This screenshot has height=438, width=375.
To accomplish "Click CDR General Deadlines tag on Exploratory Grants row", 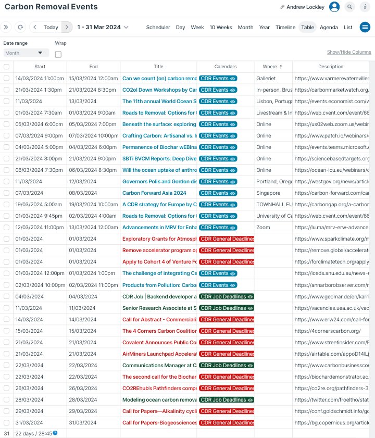I will 227,239.
